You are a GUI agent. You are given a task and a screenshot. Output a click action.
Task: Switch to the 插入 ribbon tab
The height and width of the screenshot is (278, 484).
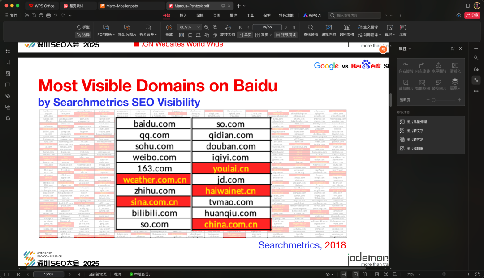pyautogui.click(x=183, y=15)
